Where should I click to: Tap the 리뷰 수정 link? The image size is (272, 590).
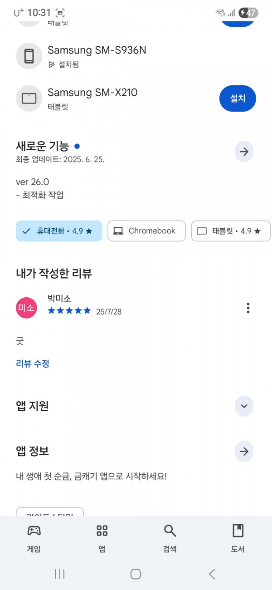(33, 364)
